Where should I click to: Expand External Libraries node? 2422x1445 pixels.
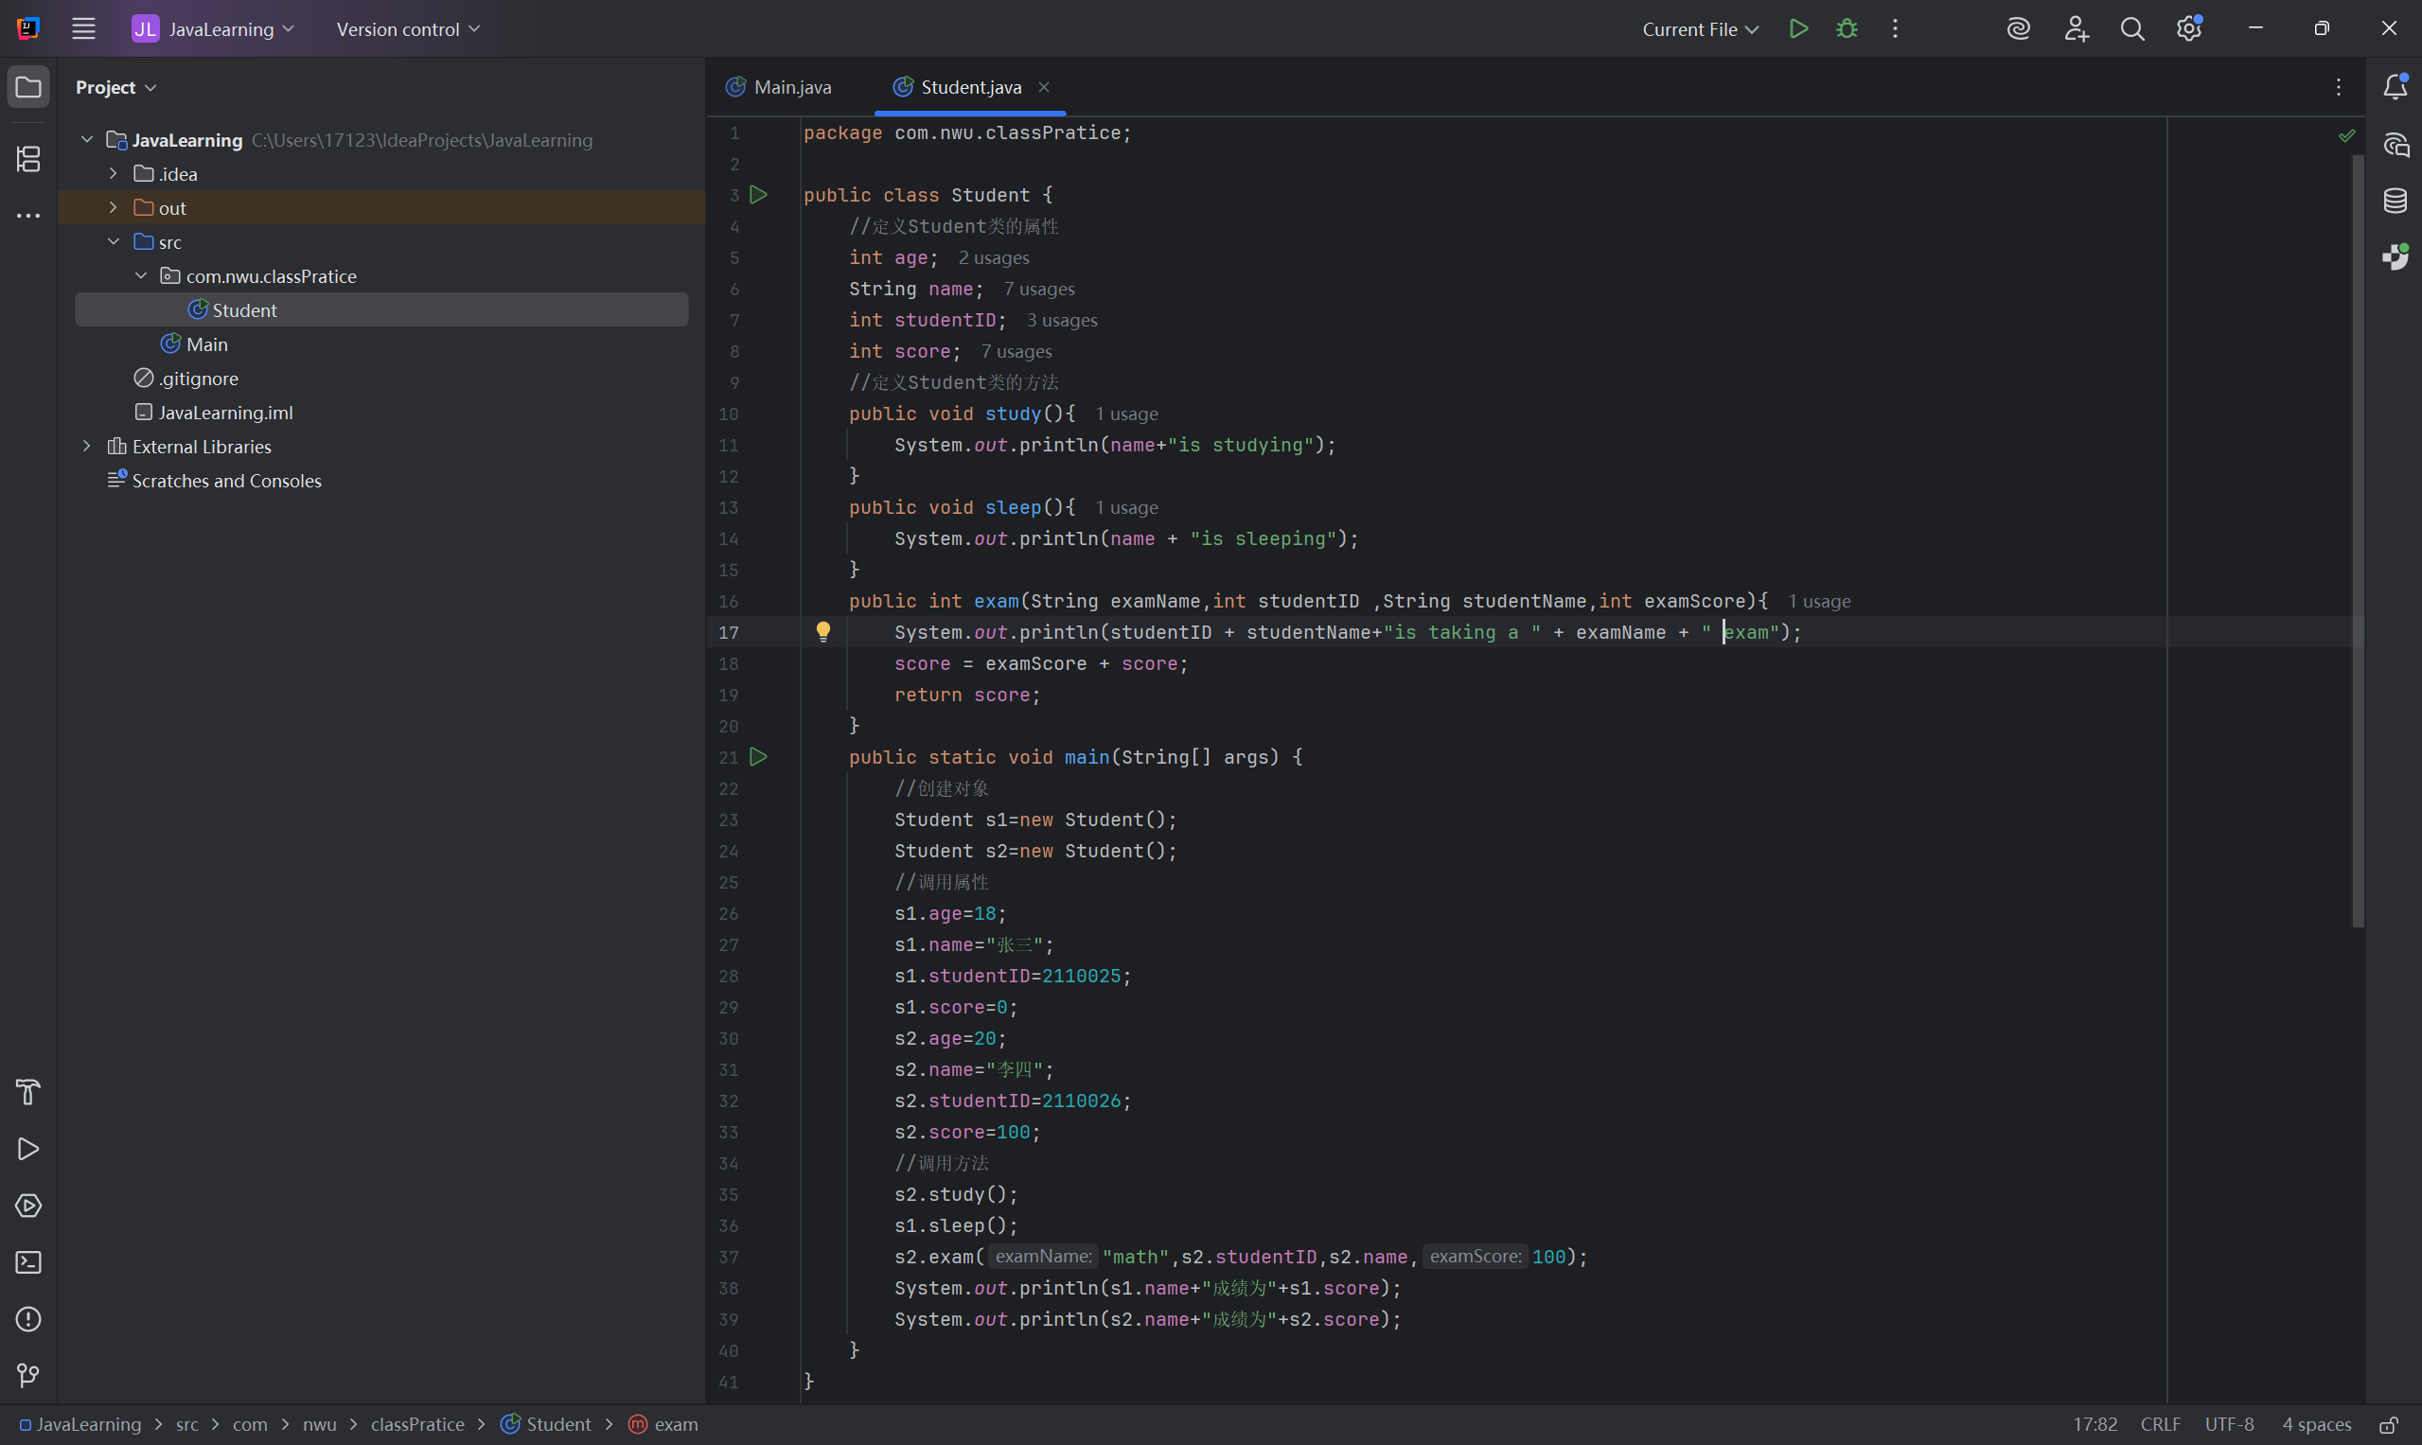click(87, 446)
